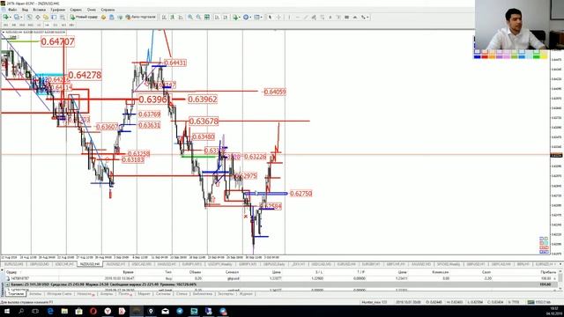Open the Файл menu
Viewport: 564px width, 317px height.
tap(12, 10)
